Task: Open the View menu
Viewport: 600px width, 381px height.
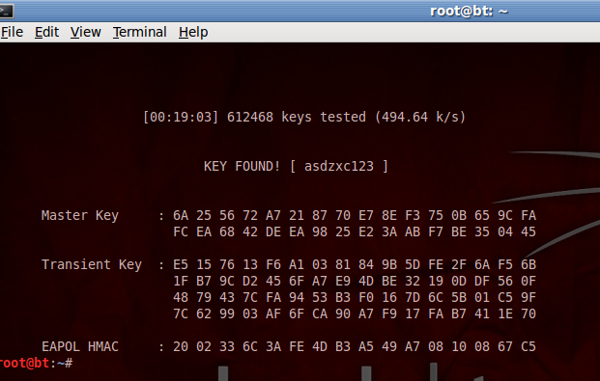Action: (86, 32)
